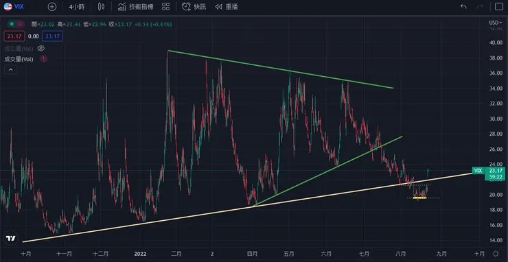Screen dimensions: 508x262
Task: Click the +0.14 (+0.61%) change text
Action: (153, 24)
